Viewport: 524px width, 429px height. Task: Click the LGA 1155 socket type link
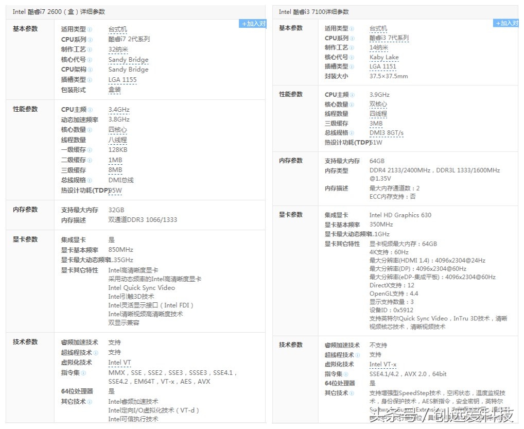123,80
